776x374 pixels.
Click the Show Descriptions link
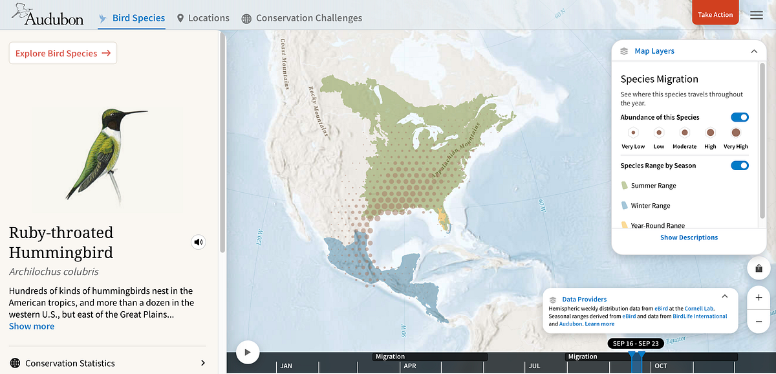[689, 237]
